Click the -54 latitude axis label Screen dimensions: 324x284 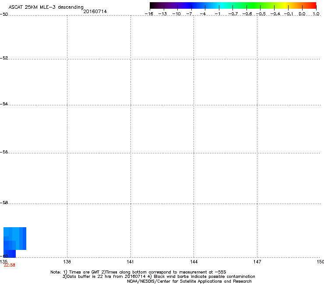4,104
